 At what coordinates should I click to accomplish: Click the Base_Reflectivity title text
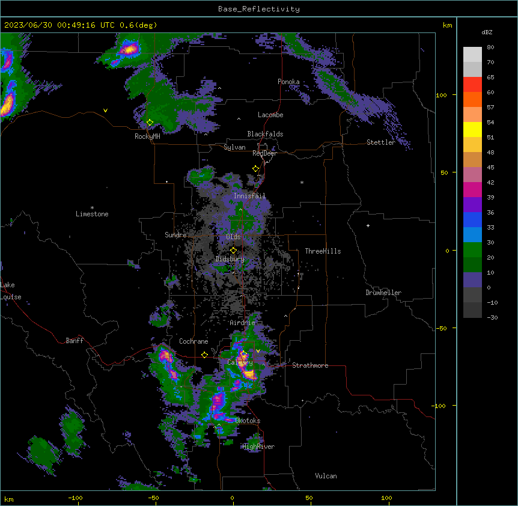coord(259,9)
